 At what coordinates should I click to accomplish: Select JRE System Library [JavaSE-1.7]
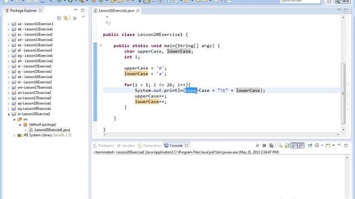[47, 135]
